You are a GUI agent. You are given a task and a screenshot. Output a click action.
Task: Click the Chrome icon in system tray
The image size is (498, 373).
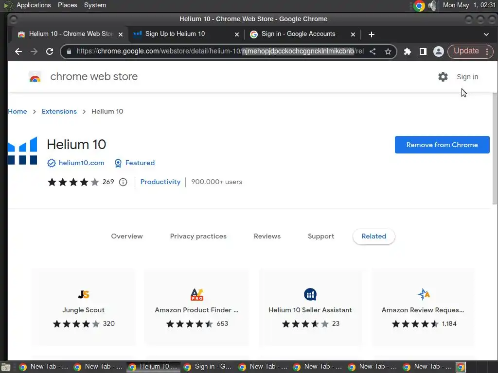[x=419, y=5]
